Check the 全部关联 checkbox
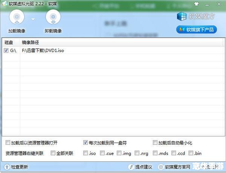The width and height of the screenshot is (226, 173). 53,153
